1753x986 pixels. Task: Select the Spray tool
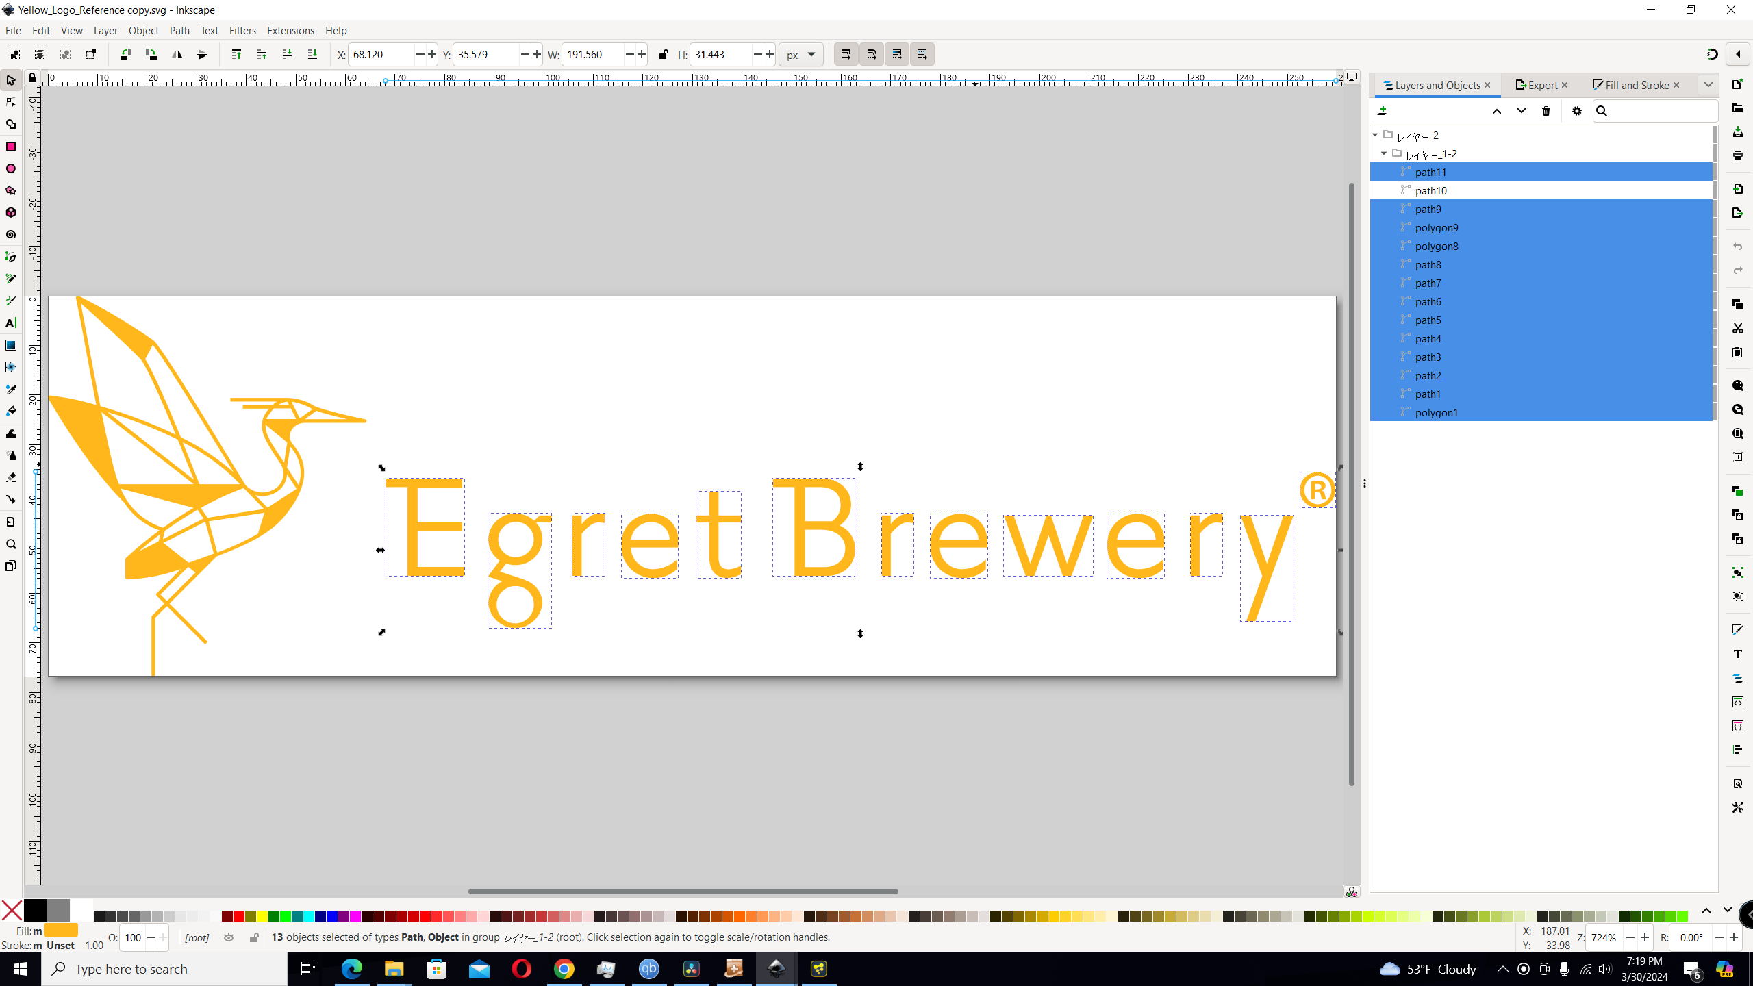pos(11,455)
